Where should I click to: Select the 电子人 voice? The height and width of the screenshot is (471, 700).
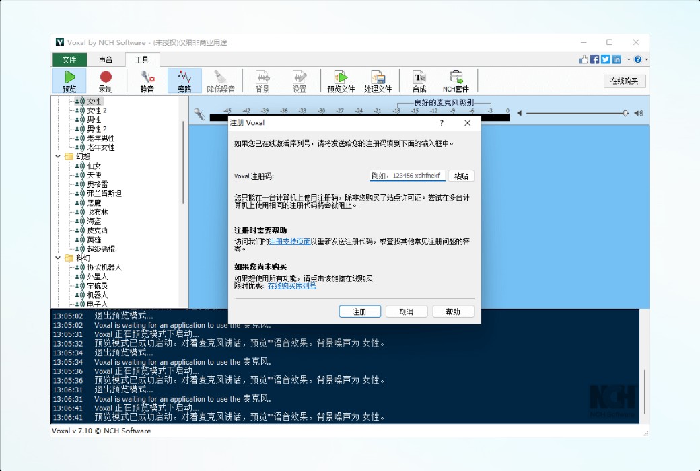click(x=98, y=304)
